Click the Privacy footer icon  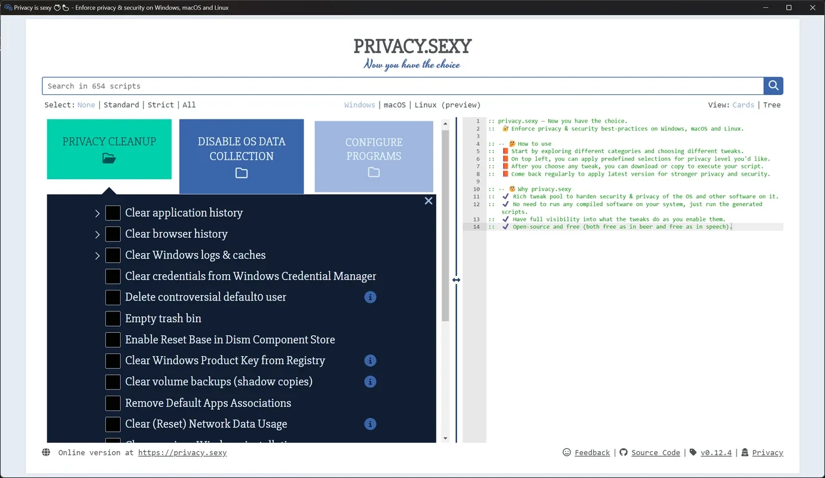(x=745, y=452)
